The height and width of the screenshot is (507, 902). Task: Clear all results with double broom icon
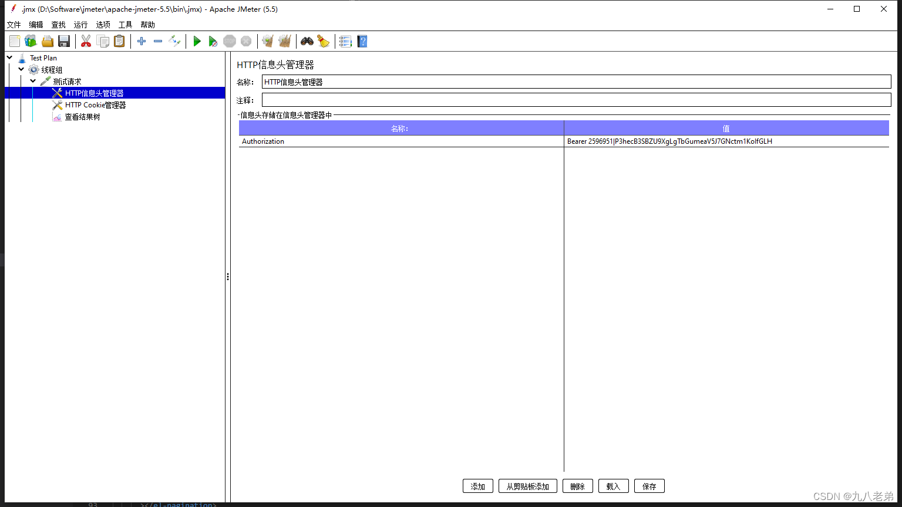285,41
